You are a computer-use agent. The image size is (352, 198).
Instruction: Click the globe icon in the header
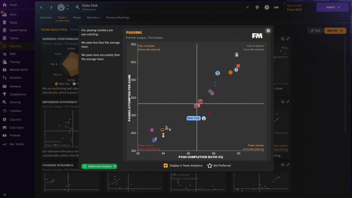(257, 7)
